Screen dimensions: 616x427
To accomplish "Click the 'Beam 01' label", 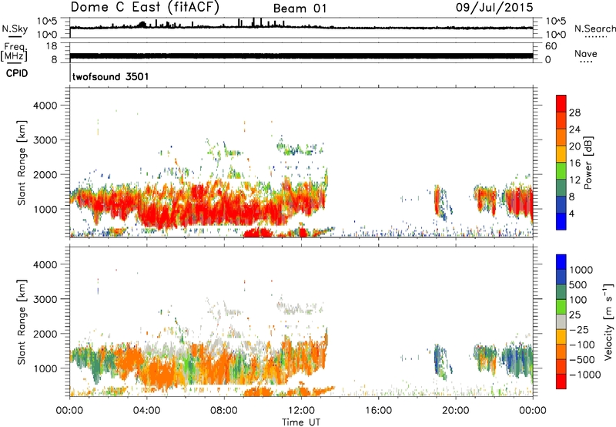I will tap(300, 8).
